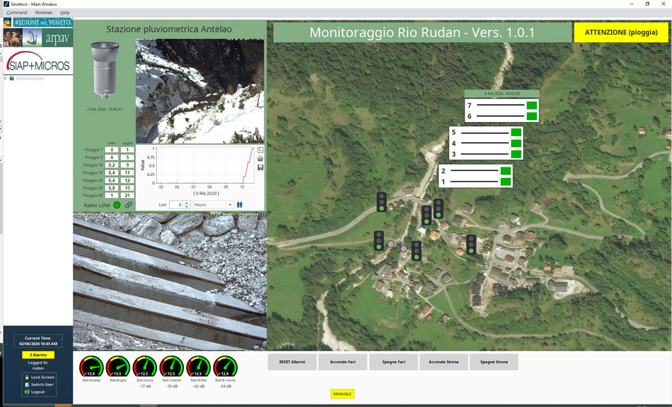Screen dimensions: 672x407
Task: Click the Sinottico app icon in title bar
Action: click(x=6, y=4)
